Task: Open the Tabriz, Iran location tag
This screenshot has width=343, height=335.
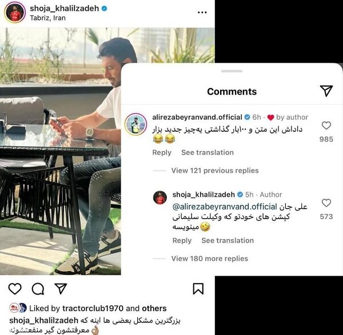Action: 47,18
